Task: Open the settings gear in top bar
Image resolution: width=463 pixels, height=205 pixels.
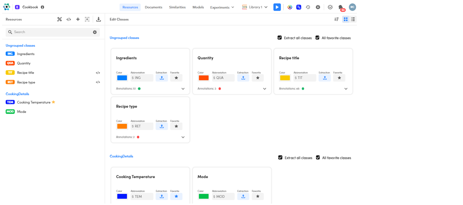Action: [318, 7]
